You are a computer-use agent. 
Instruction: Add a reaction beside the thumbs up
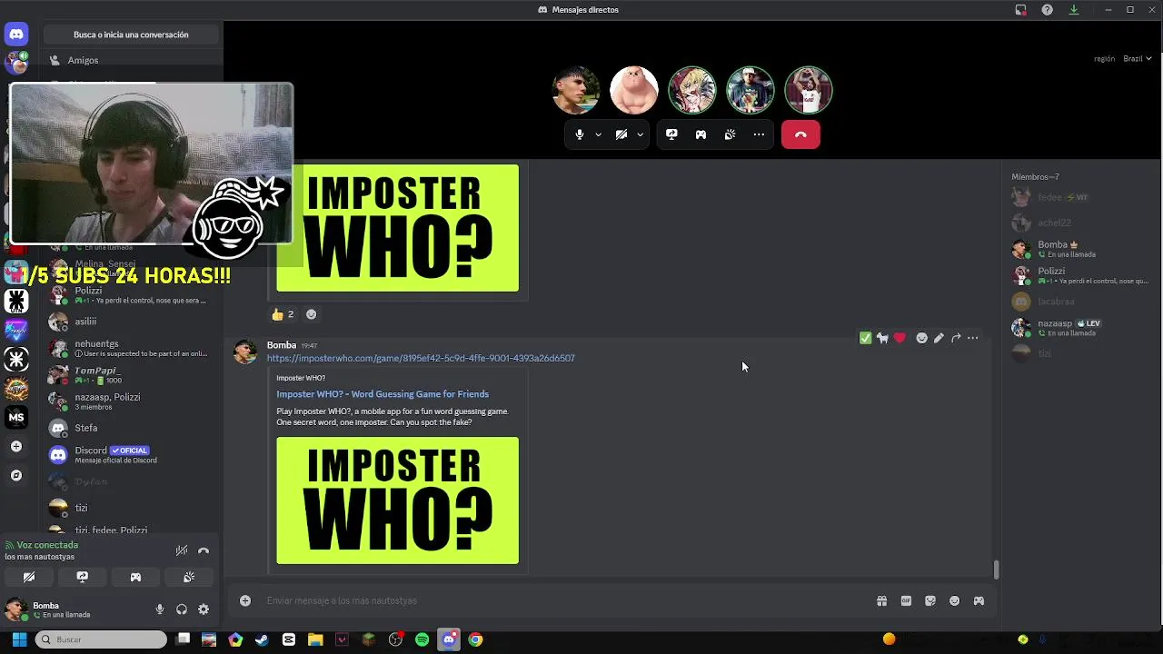pyautogui.click(x=311, y=314)
